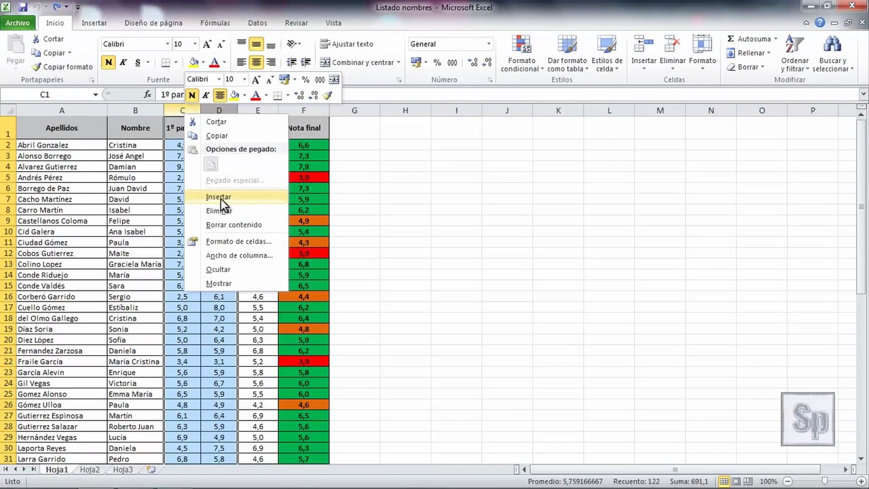The height and width of the screenshot is (489, 869).
Task: Expand the Name Box dropdown arrow
Action: click(95, 95)
